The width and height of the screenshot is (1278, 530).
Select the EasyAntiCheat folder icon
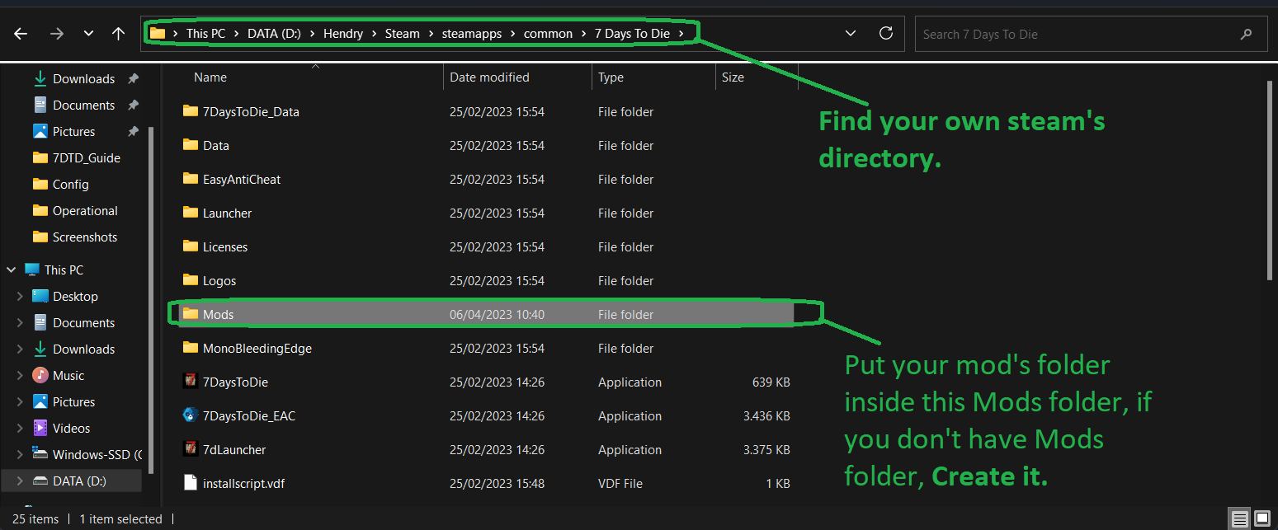(x=191, y=179)
